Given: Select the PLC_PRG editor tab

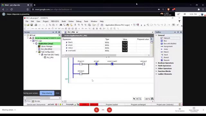Looking at the screenshot, I should coord(71,32).
